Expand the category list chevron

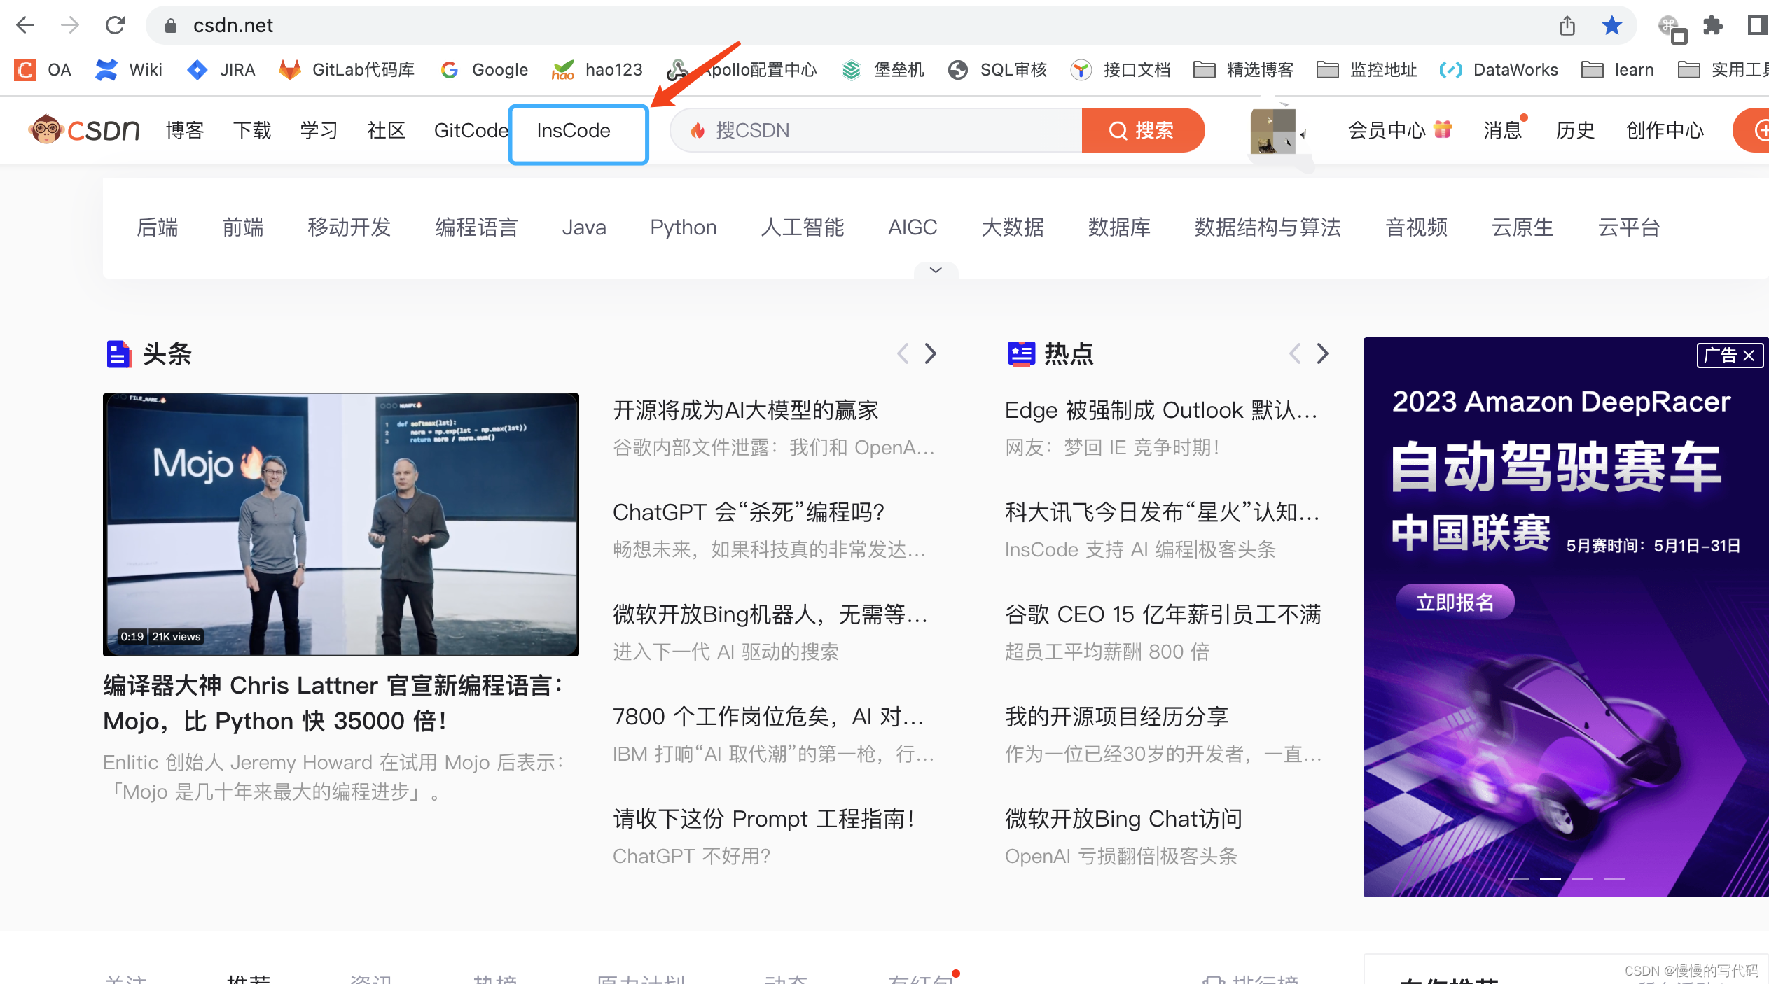(936, 270)
